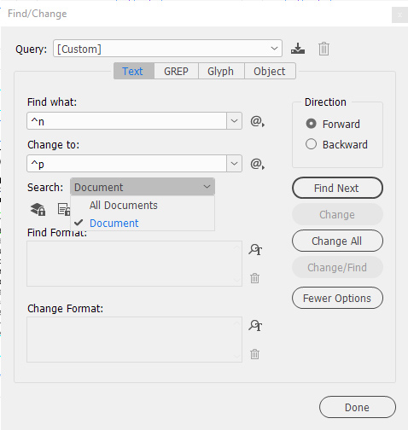Open special characters menu for Change to
The width and height of the screenshot is (408, 430).
258,164
